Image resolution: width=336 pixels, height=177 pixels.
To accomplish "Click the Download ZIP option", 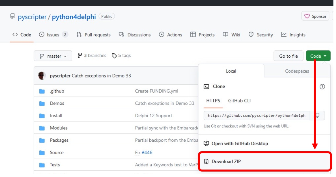I will tap(227, 161).
